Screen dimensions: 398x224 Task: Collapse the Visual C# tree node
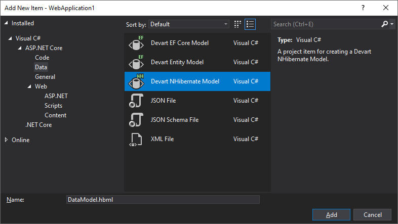(x=10, y=38)
